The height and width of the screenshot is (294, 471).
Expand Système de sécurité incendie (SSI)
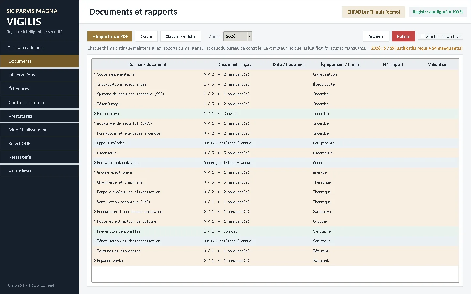[x=95, y=94]
